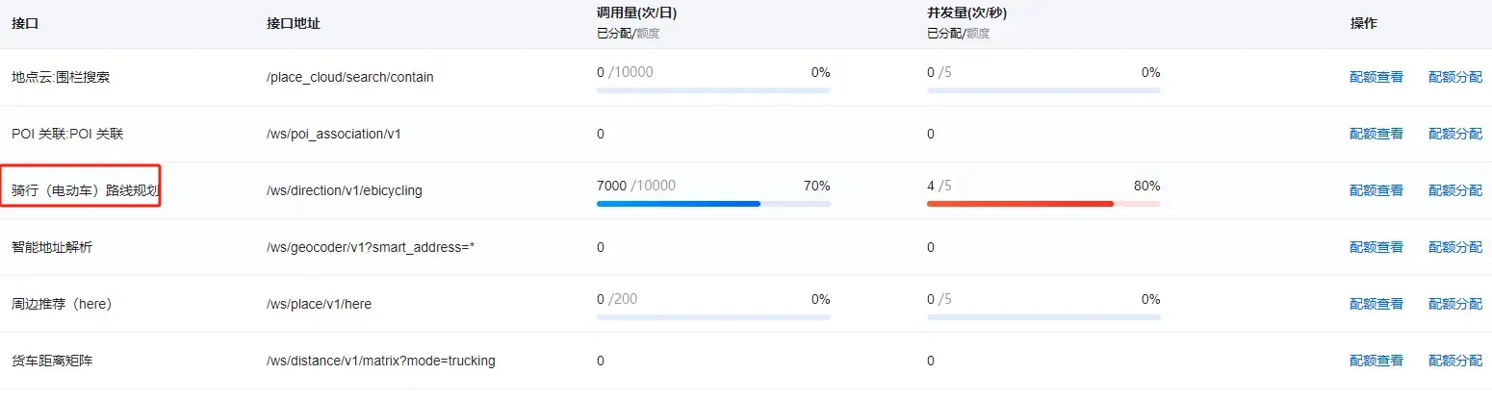Image resolution: width=1492 pixels, height=399 pixels.
Task: Click 配额查看 for 智能地址解析 row
Action: point(1376,247)
